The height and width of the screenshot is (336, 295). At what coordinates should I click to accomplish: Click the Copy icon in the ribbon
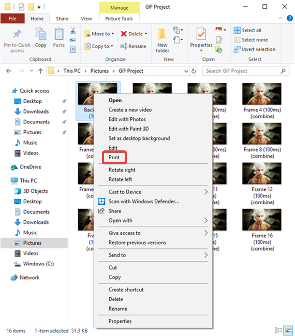point(41,34)
